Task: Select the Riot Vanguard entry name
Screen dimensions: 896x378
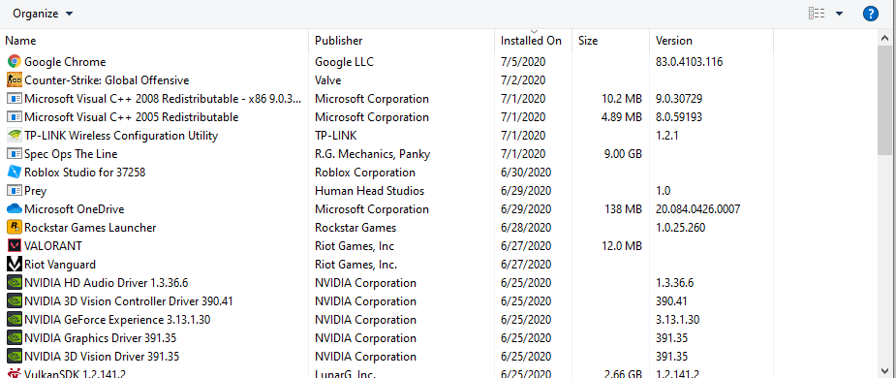Action: point(60,265)
